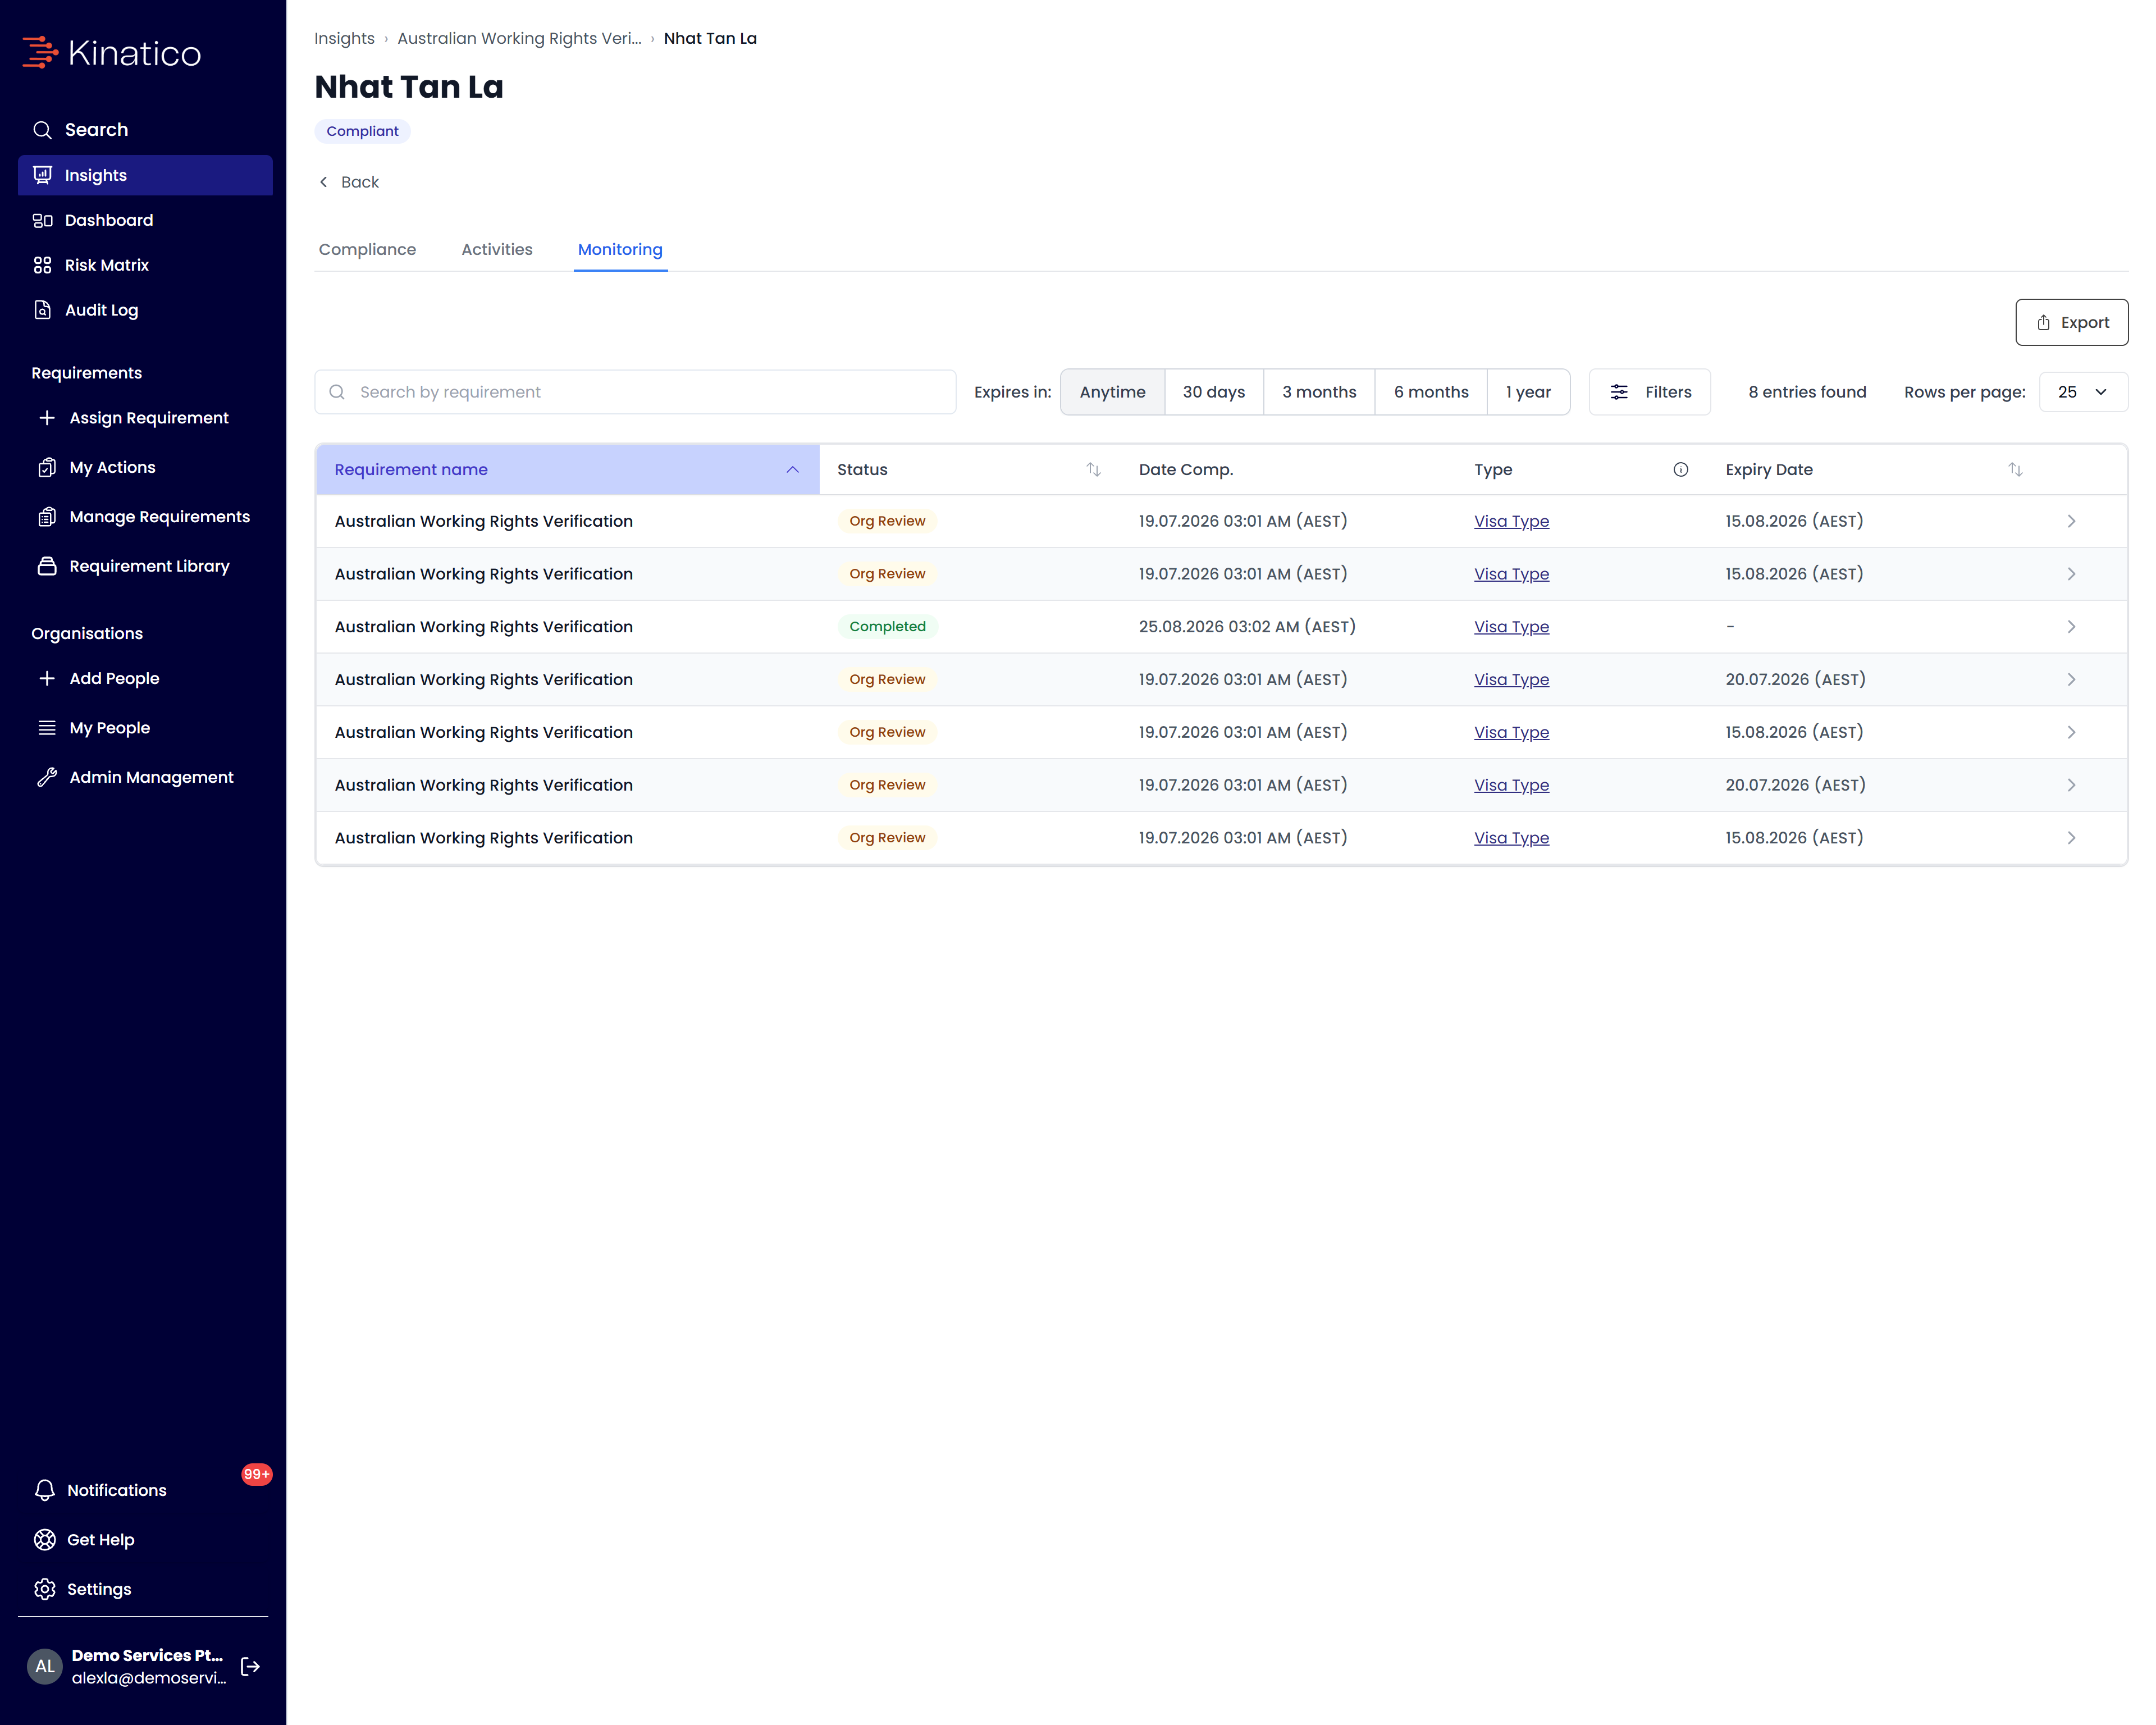Click the Notifications bell icon

pyautogui.click(x=45, y=1490)
